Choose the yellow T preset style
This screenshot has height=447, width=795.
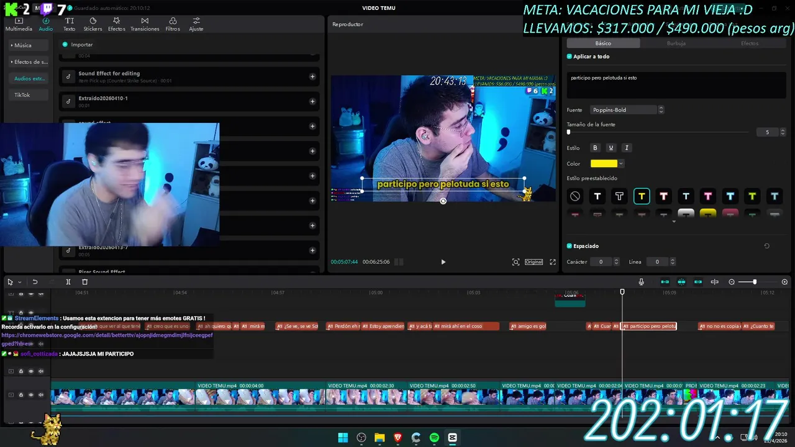tap(642, 196)
